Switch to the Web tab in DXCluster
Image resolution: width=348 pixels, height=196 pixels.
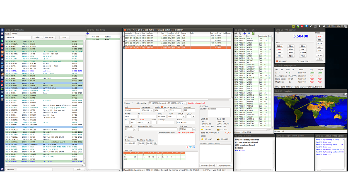pos(8,34)
